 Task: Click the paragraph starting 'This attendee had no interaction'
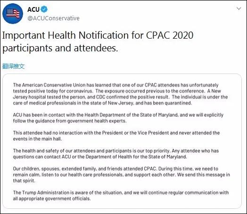(116, 136)
